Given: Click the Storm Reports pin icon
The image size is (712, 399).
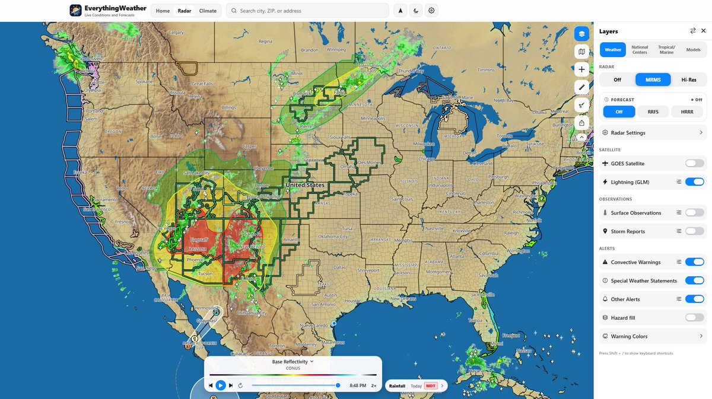Looking at the screenshot, I should click(605, 231).
